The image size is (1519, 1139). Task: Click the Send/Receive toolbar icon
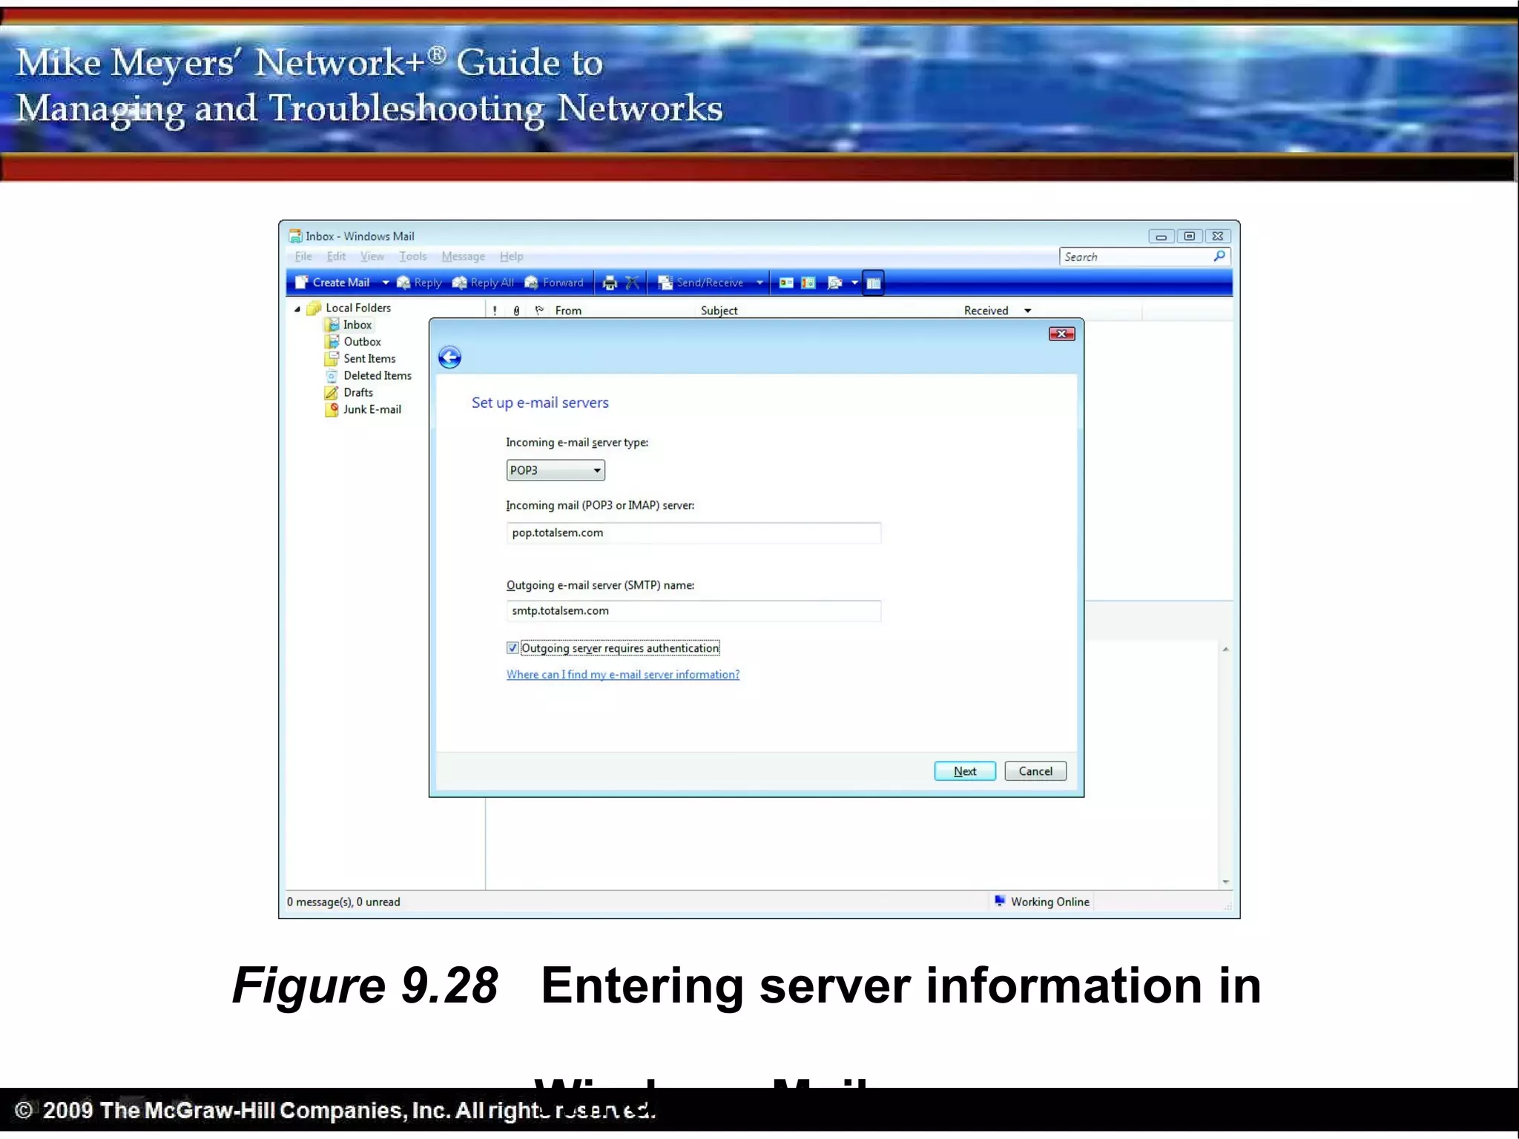click(700, 283)
